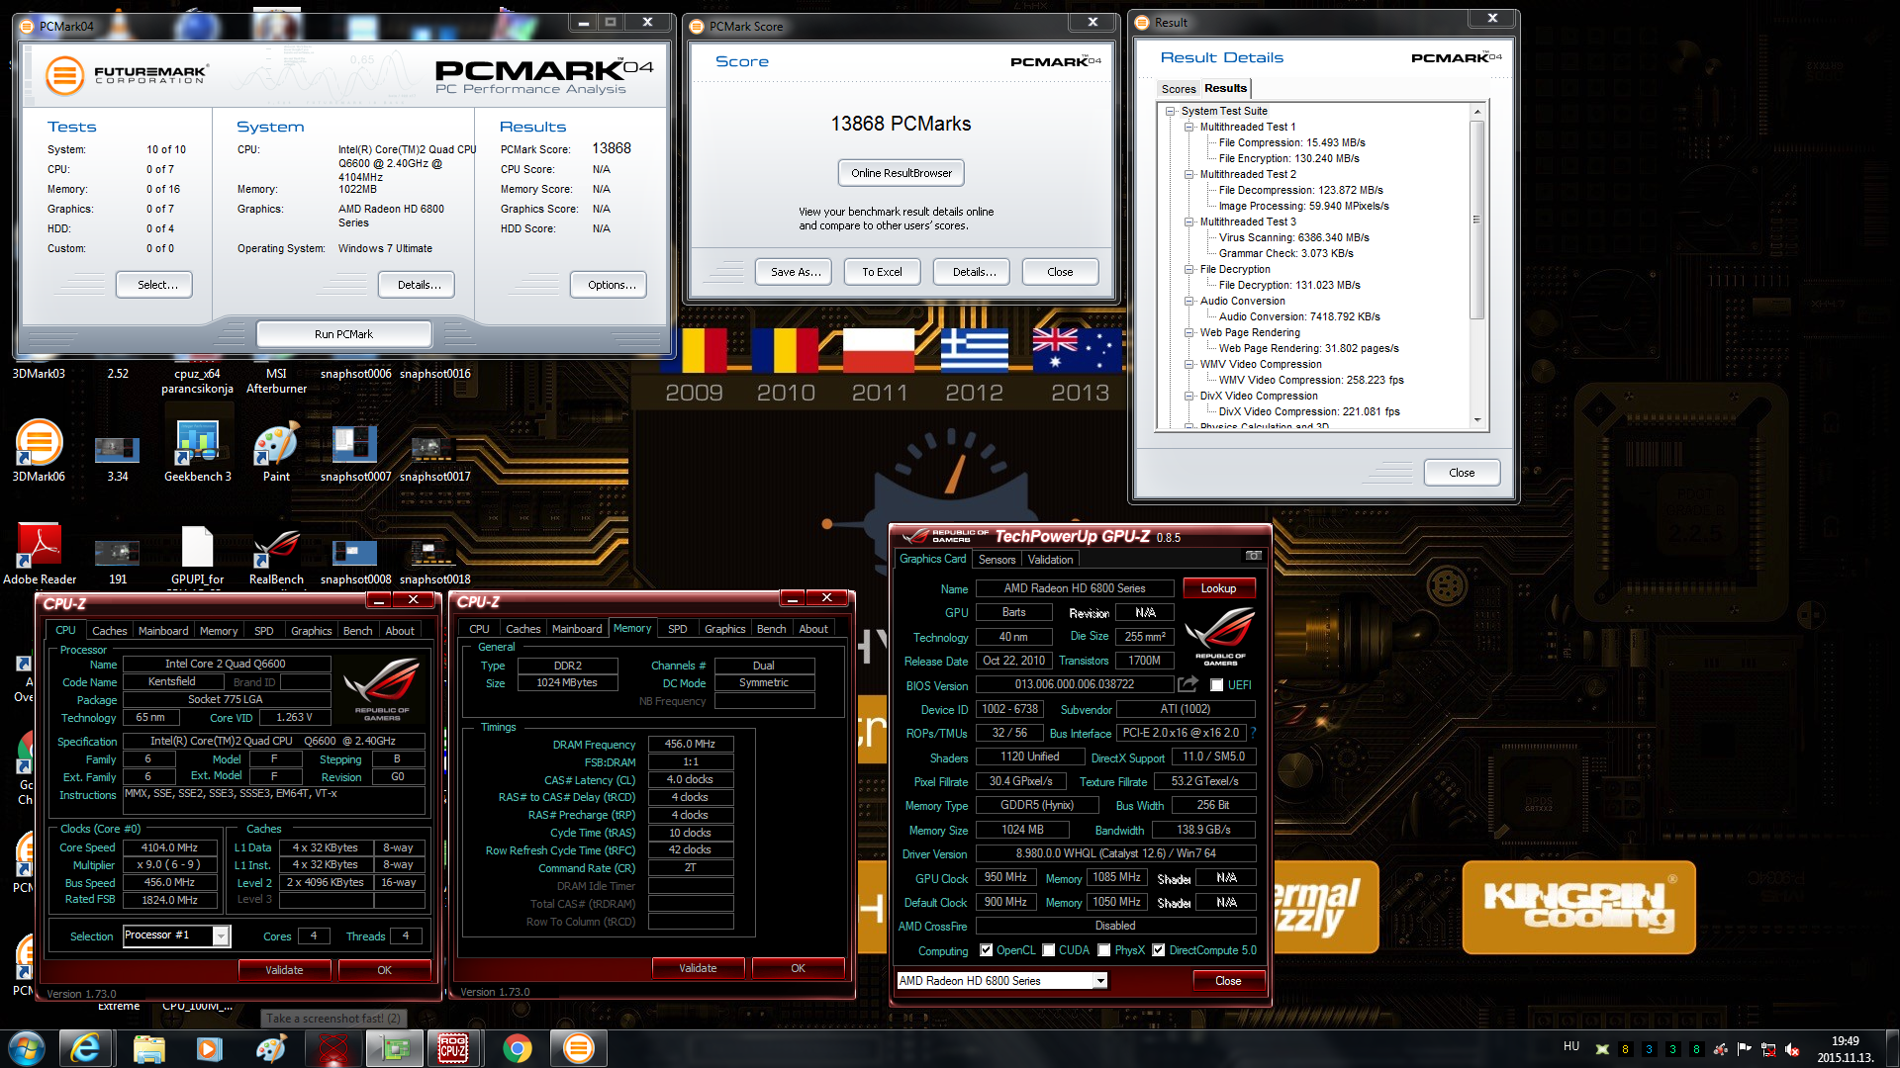Collapse the Audio Conversion tree node
Screen dimensions: 1900x1068
pos(1189,301)
